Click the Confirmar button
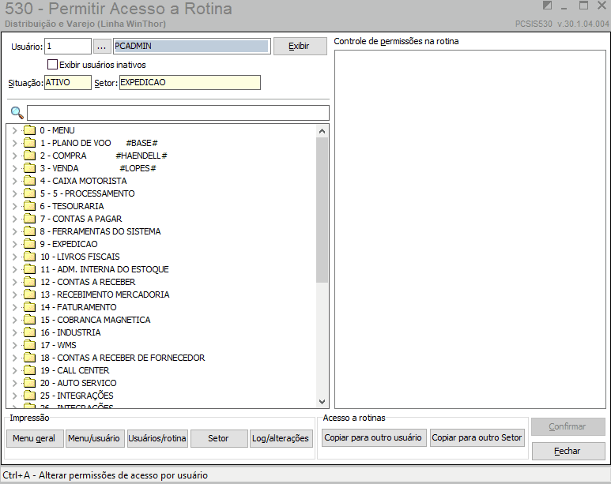Viewport: 611px width, 484px height. pos(568,427)
